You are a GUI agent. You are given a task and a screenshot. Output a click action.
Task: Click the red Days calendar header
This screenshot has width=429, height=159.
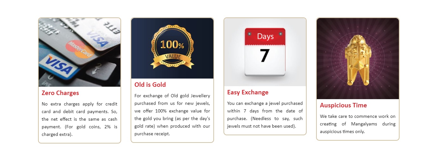click(x=265, y=36)
